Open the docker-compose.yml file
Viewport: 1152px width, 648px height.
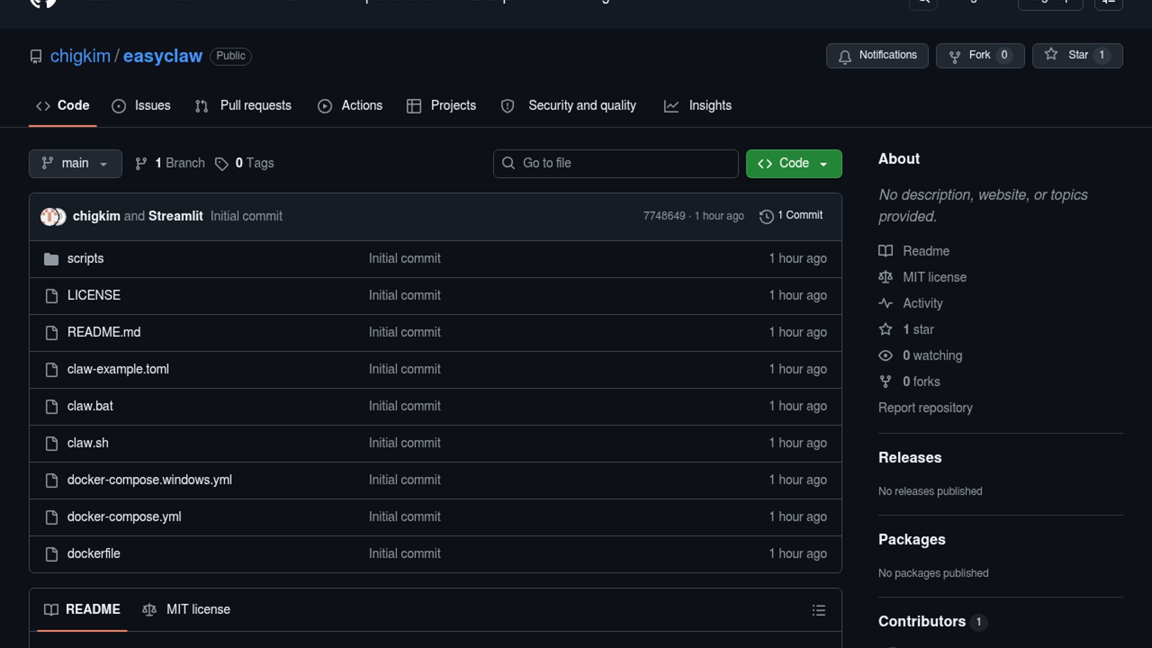(124, 517)
